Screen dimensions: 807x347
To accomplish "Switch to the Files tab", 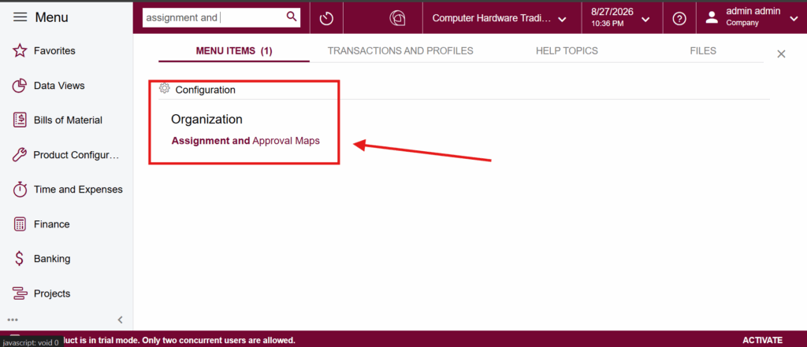I will (x=703, y=51).
